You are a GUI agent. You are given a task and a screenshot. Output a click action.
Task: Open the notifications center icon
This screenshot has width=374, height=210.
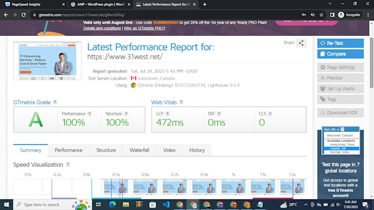[365, 205]
